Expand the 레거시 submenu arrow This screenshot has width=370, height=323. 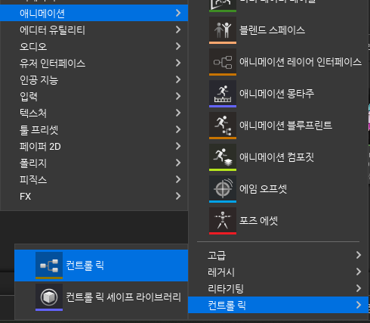tap(359, 272)
